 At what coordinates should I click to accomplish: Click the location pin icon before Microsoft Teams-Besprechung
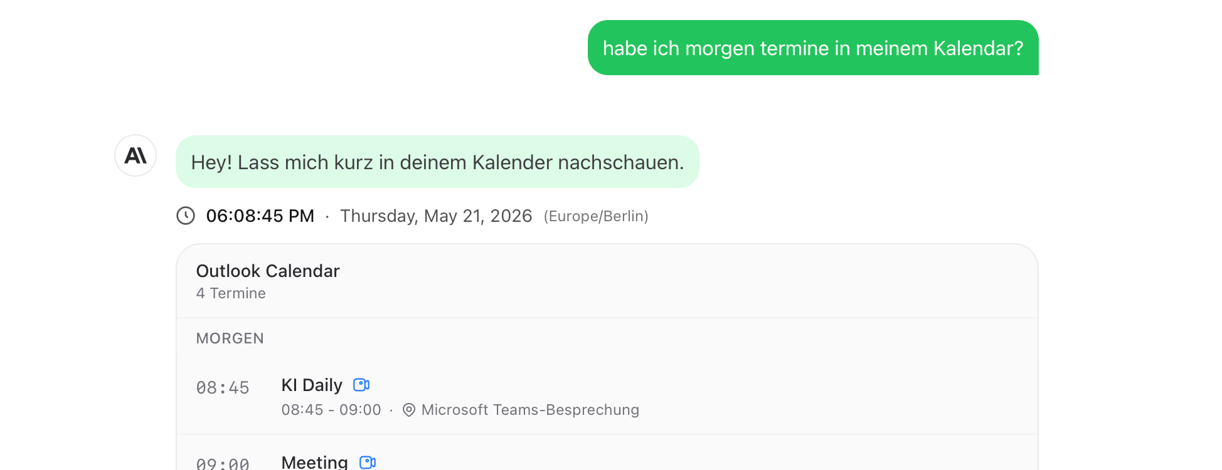coord(409,410)
